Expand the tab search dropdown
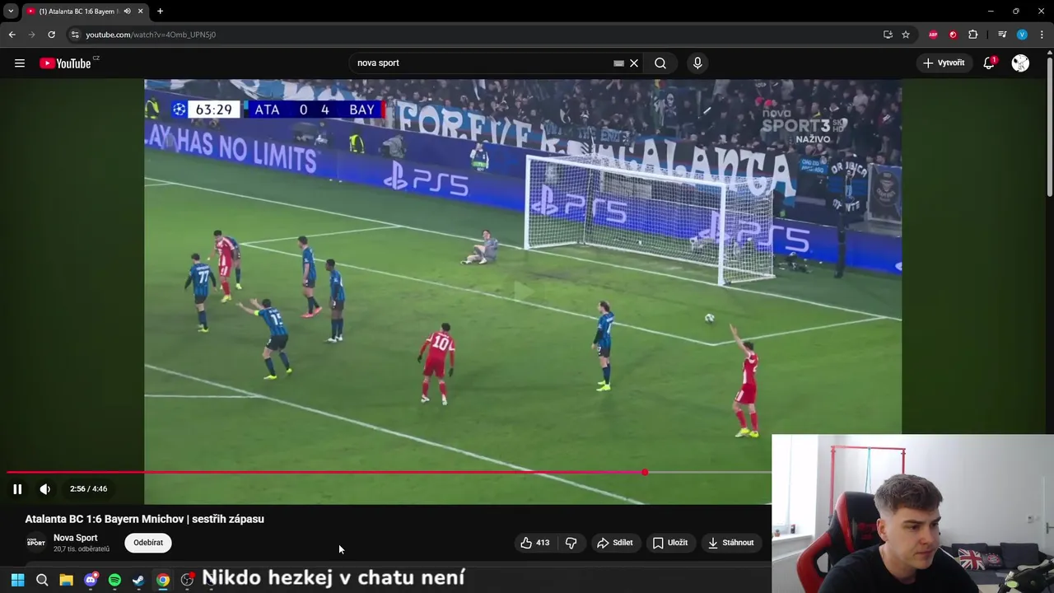Viewport: 1054px width, 593px height. pyautogui.click(x=11, y=12)
